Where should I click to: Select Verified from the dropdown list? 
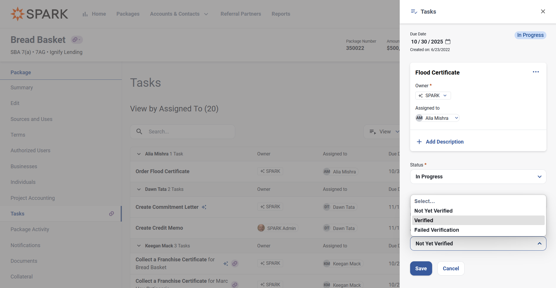click(478, 220)
